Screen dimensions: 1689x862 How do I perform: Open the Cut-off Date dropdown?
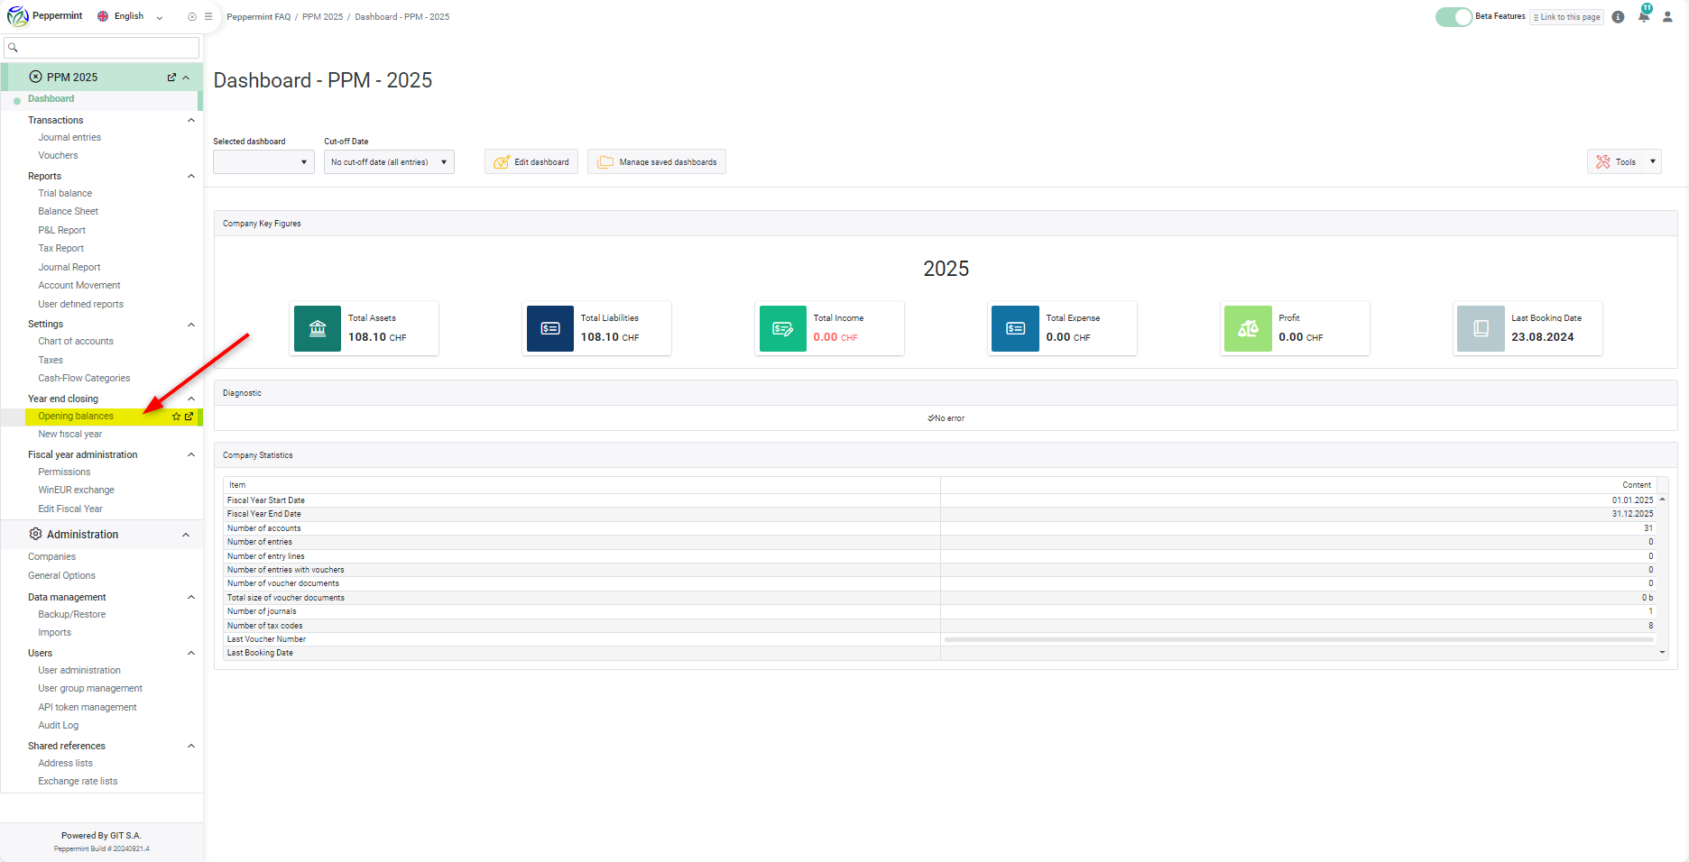coord(389,162)
